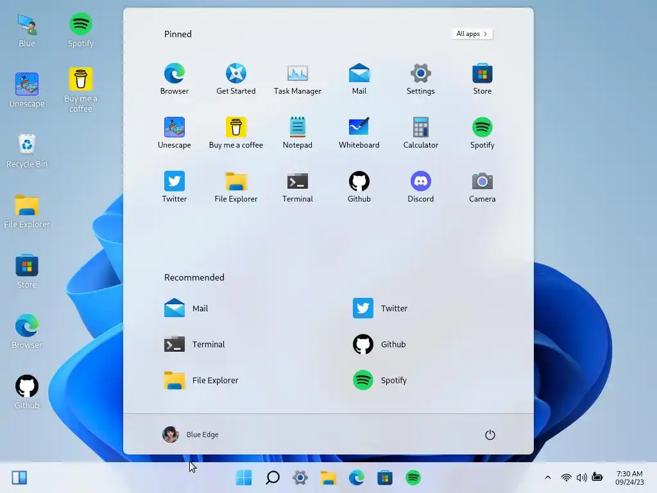The height and width of the screenshot is (493, 657).
Task: Open Mail from the Pinned section
Action: click(359, 79)
